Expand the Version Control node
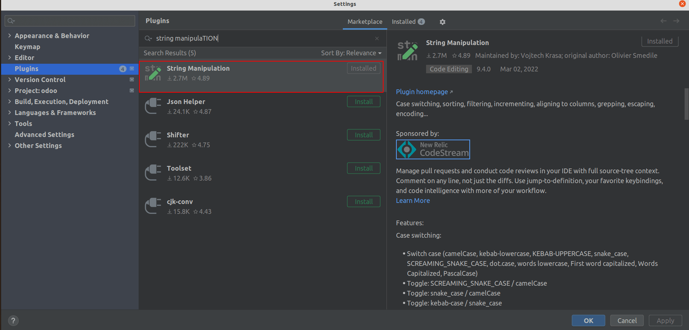The height and width of the screenshot is (330, 689). click(10, 79)
